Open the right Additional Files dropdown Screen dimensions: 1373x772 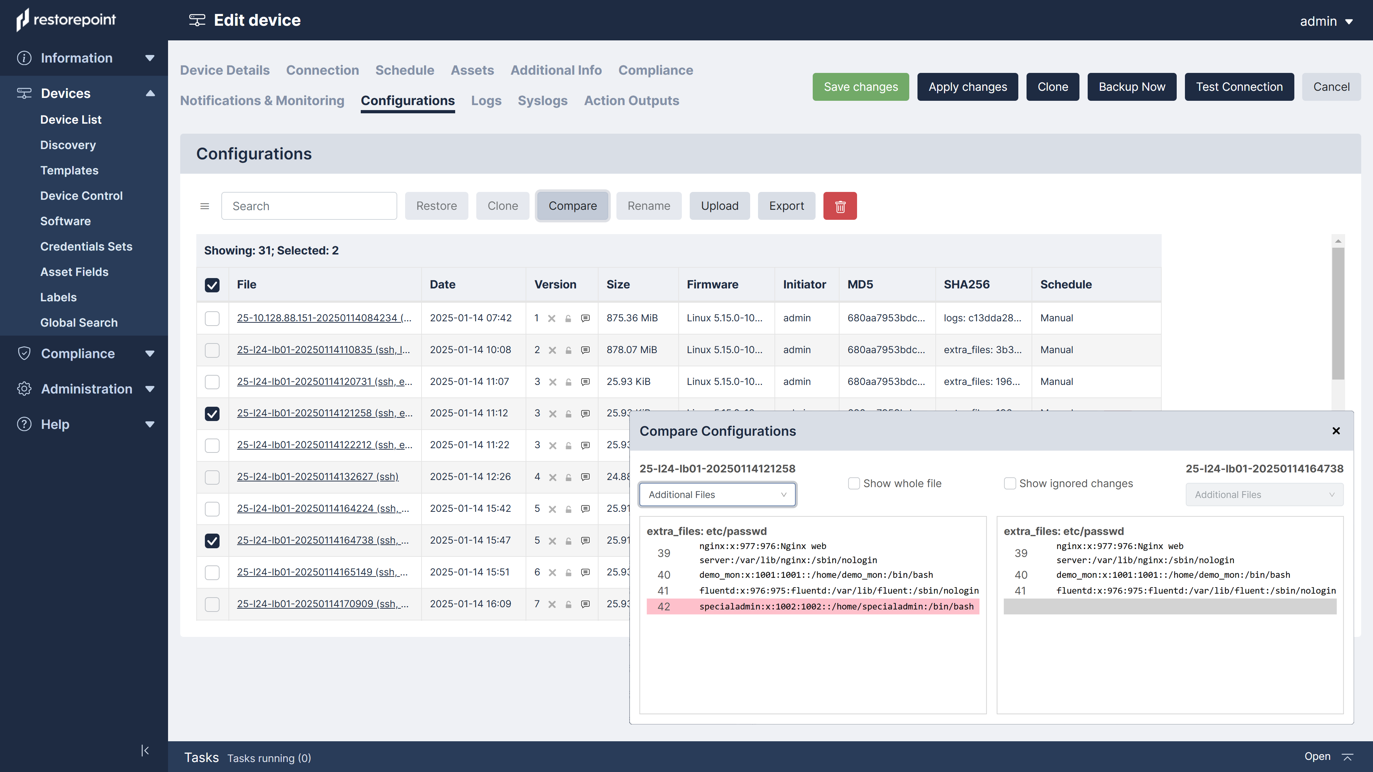[1264, 494]
